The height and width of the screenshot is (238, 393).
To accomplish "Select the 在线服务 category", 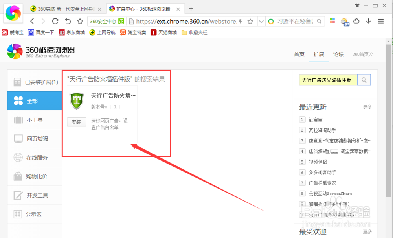I will [35, 158].
